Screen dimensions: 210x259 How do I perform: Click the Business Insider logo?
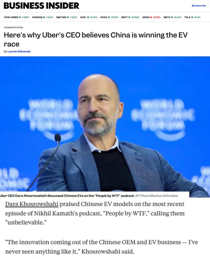pyautogui.click(x=41, y=6)
